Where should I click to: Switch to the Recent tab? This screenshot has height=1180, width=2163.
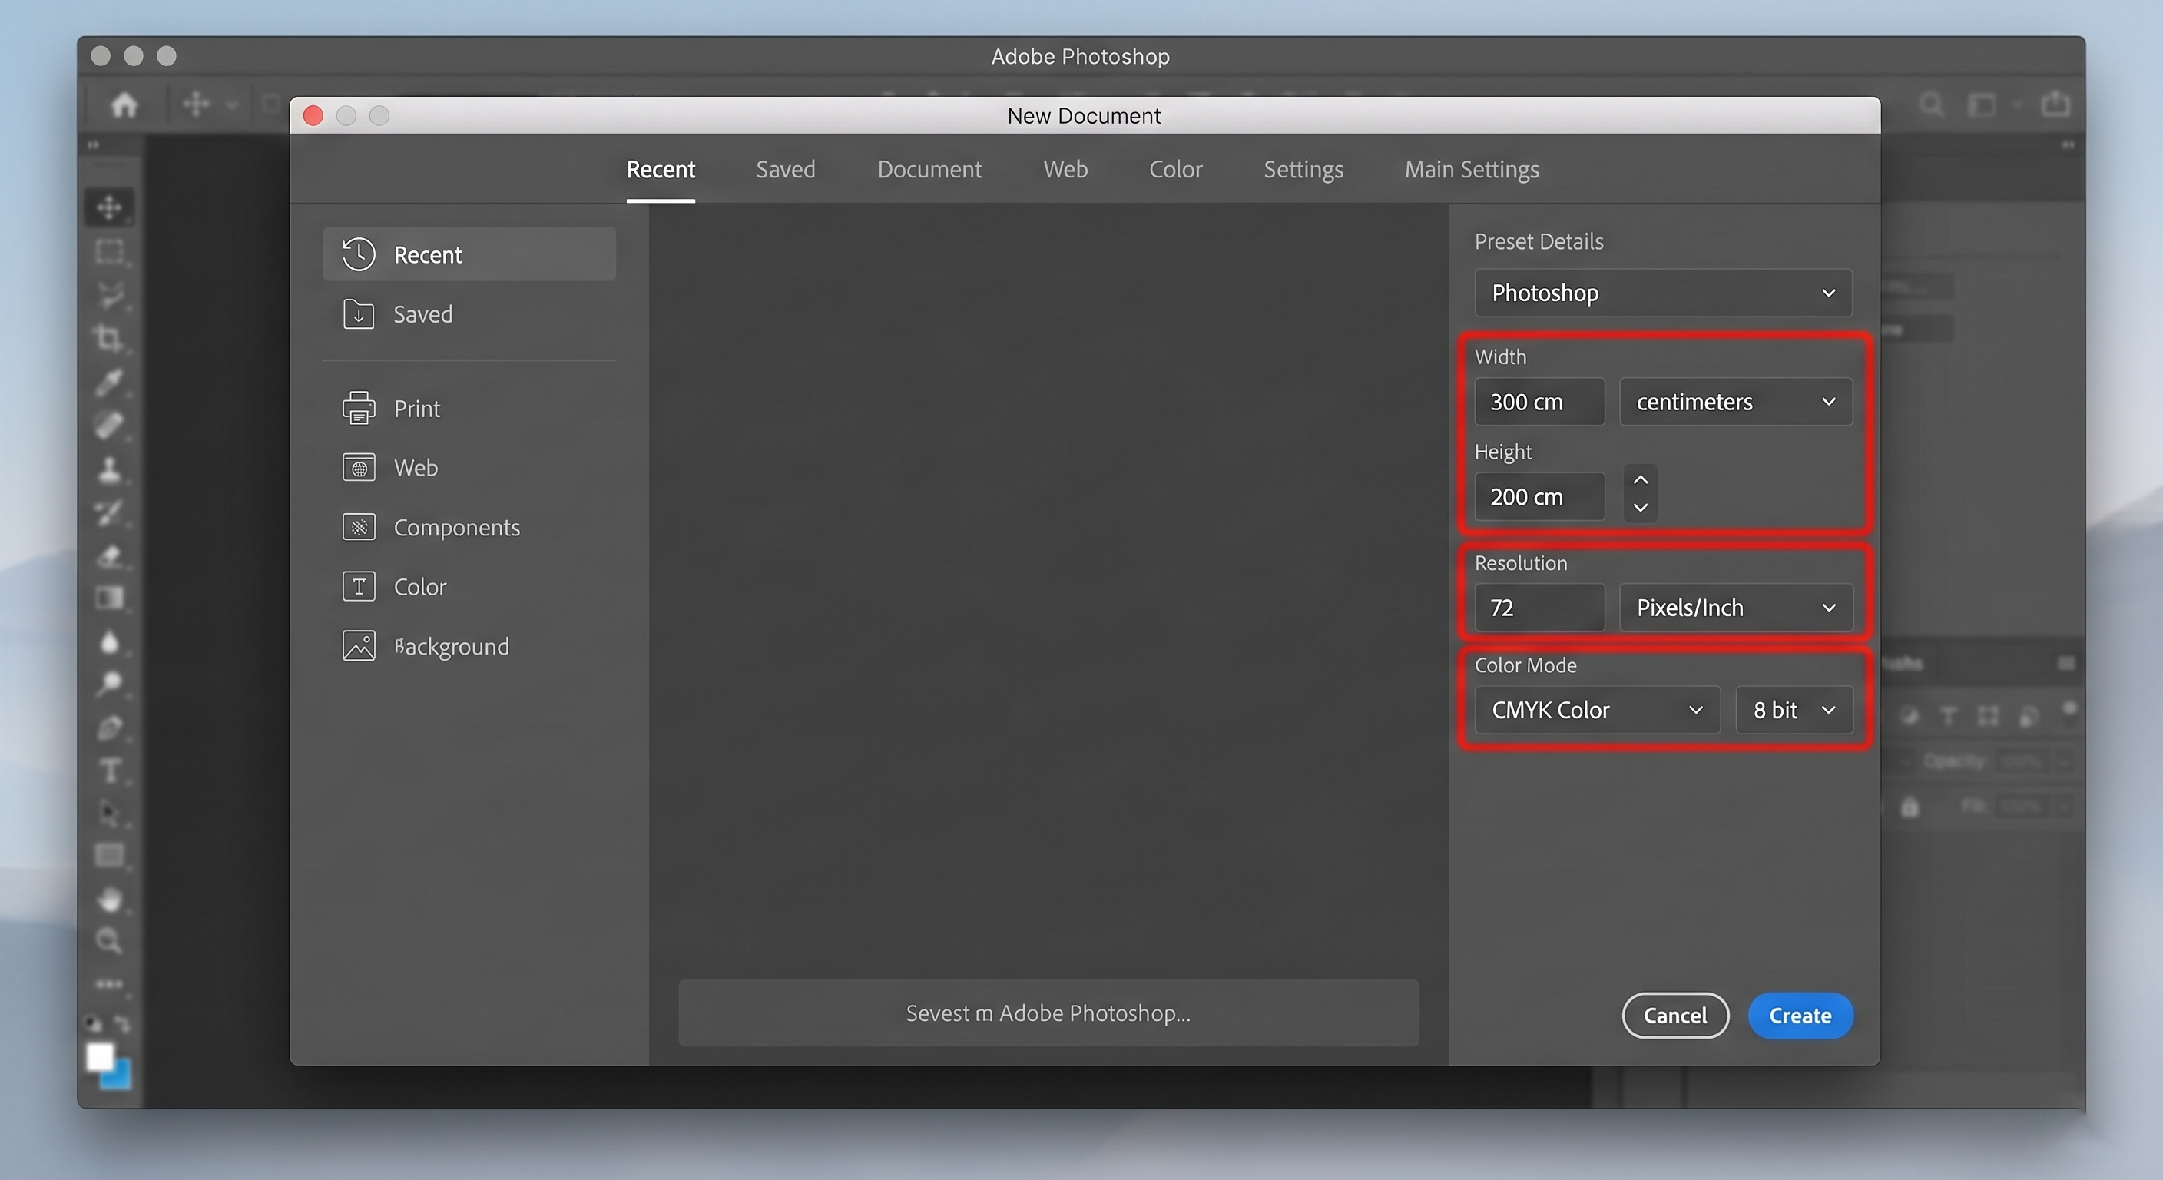coord(661,170)
